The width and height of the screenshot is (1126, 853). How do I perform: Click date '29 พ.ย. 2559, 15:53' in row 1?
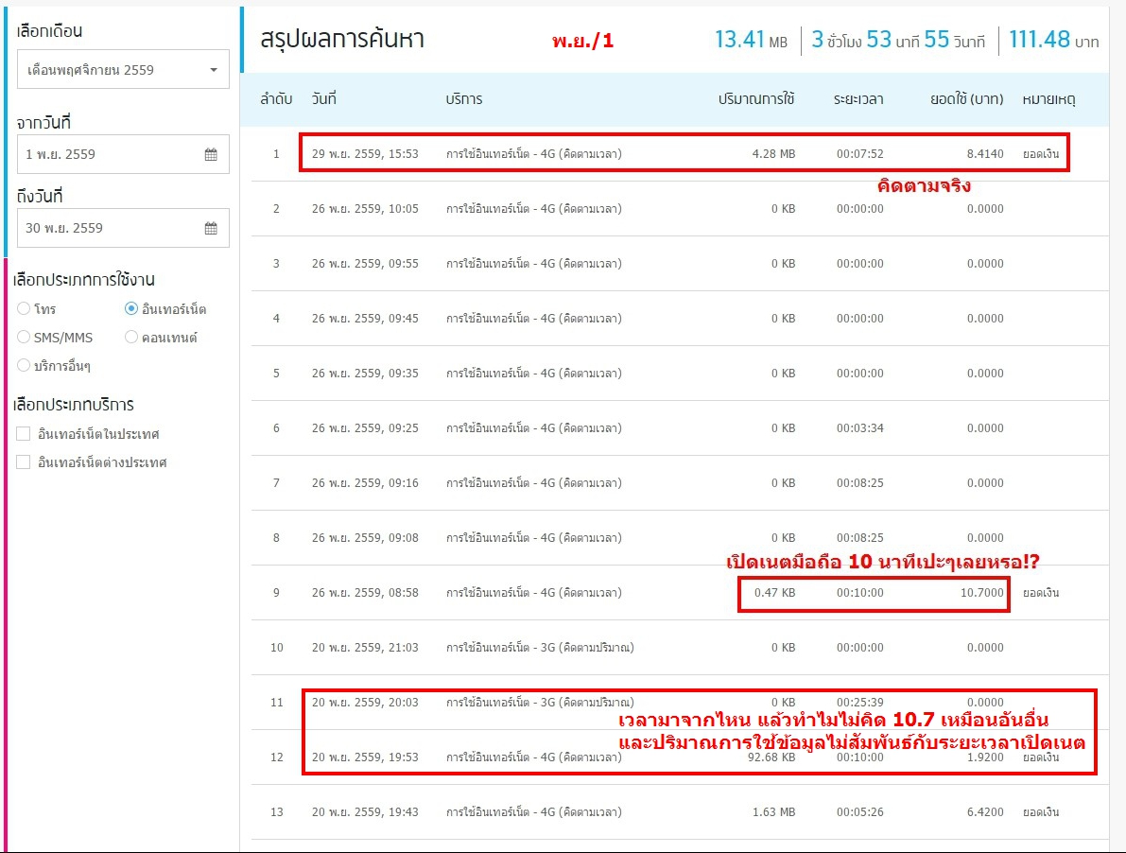(x=365, y=153)
